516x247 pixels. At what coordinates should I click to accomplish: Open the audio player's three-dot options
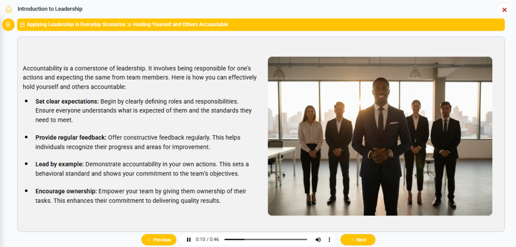pos(330,240)
